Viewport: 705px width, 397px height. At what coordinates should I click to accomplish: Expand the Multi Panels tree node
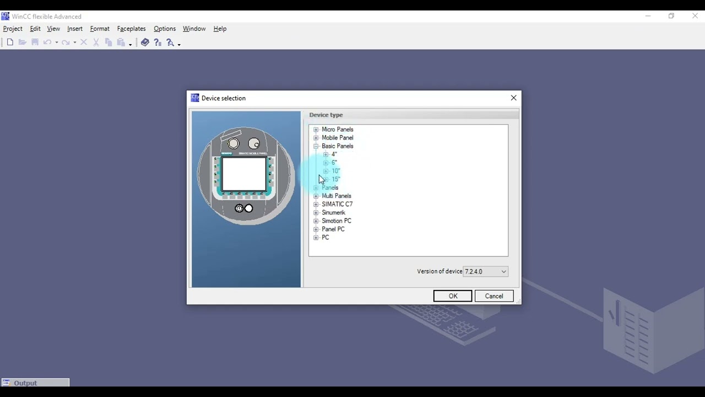coord(316,196)
